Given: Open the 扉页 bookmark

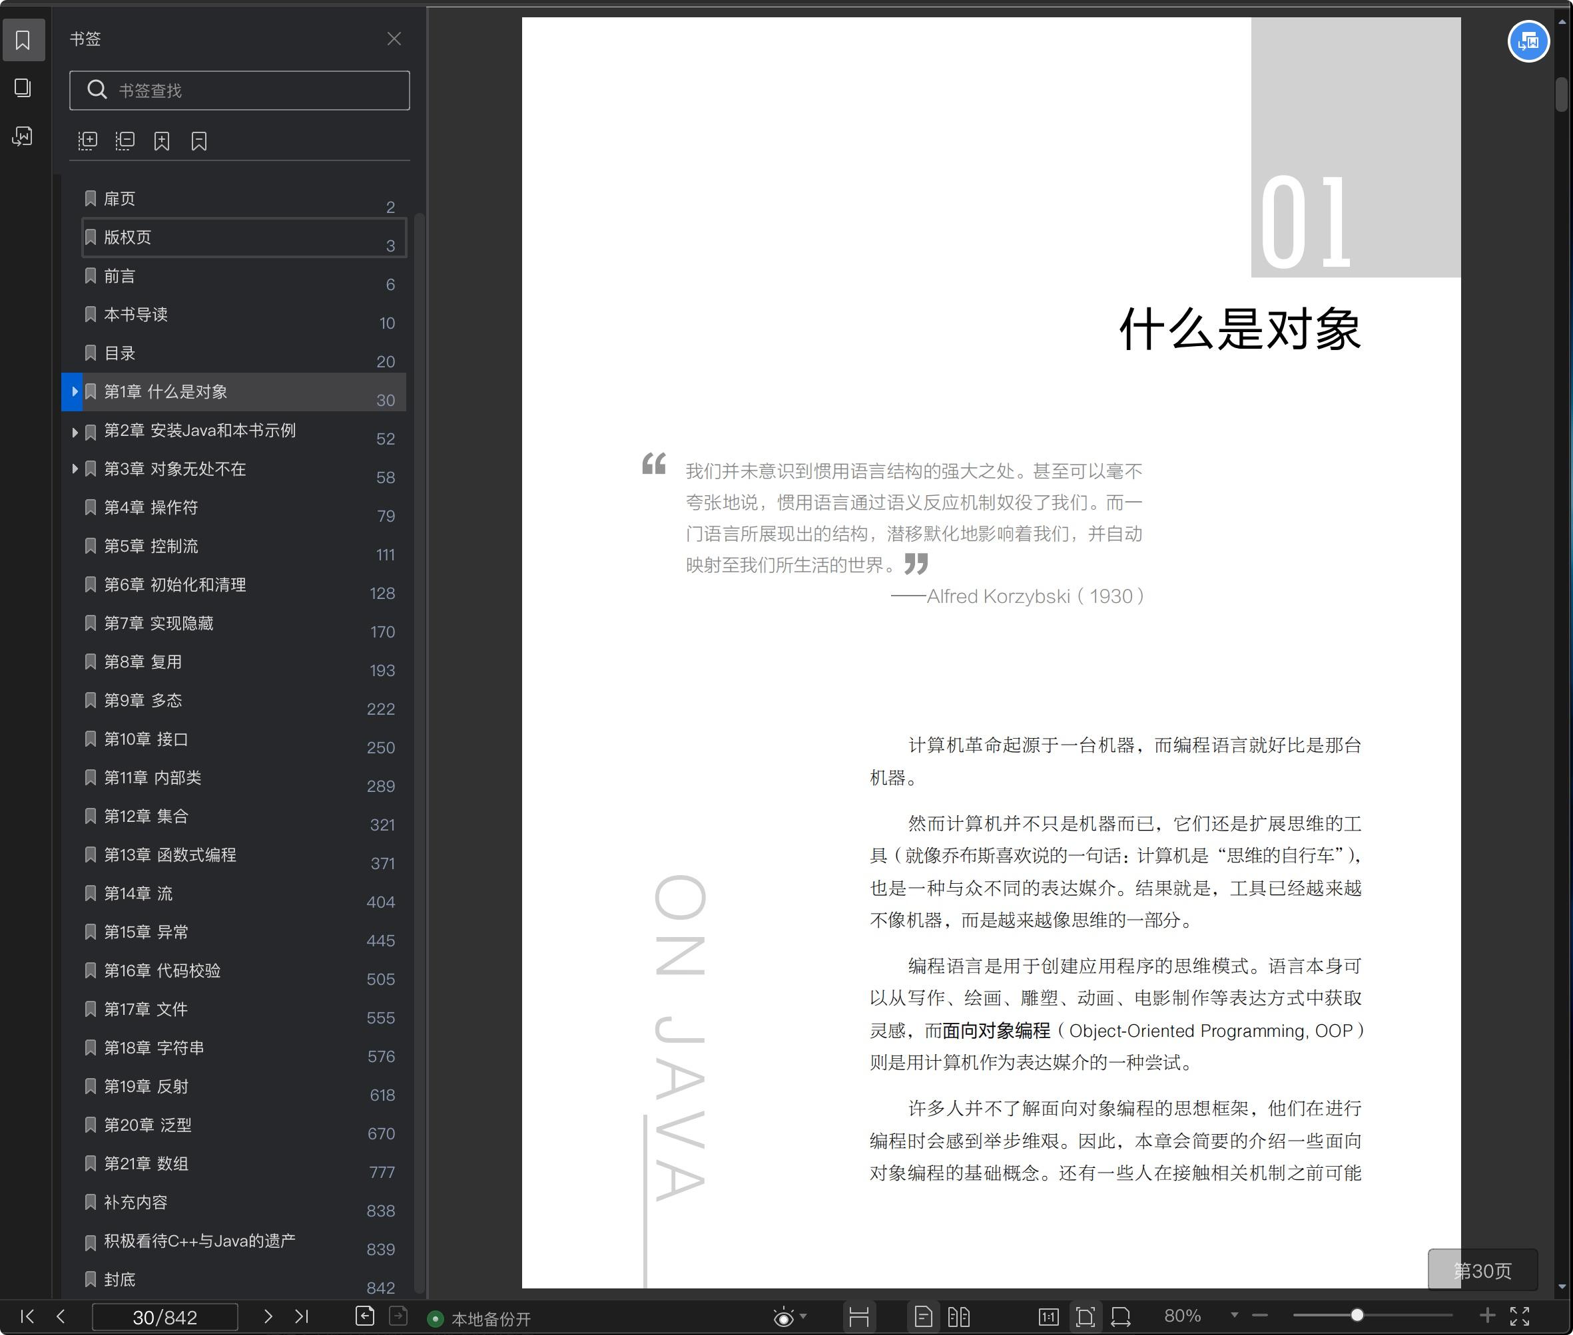Looking at the screenshot, I should [x=244, y=199].
